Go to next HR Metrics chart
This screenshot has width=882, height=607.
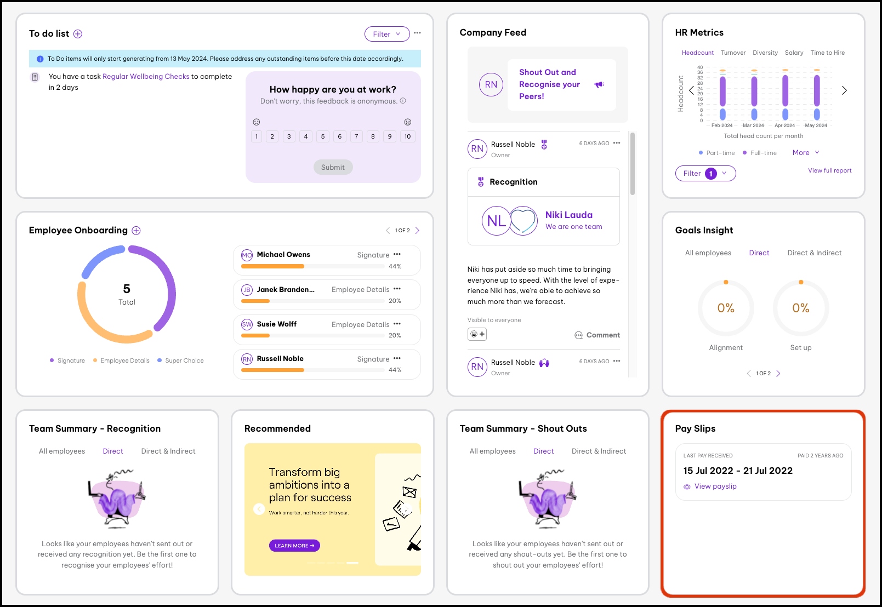(x=844, y=90)
